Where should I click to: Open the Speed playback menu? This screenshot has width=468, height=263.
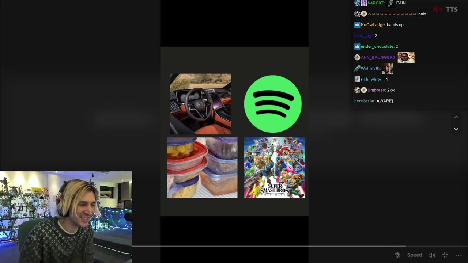click(414, 255)
